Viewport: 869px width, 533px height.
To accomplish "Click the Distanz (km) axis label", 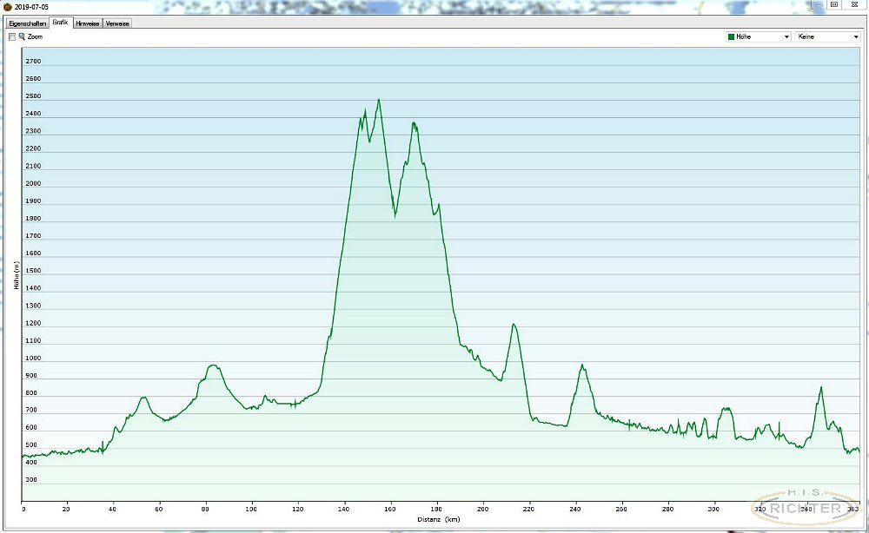I will point(437,519).
